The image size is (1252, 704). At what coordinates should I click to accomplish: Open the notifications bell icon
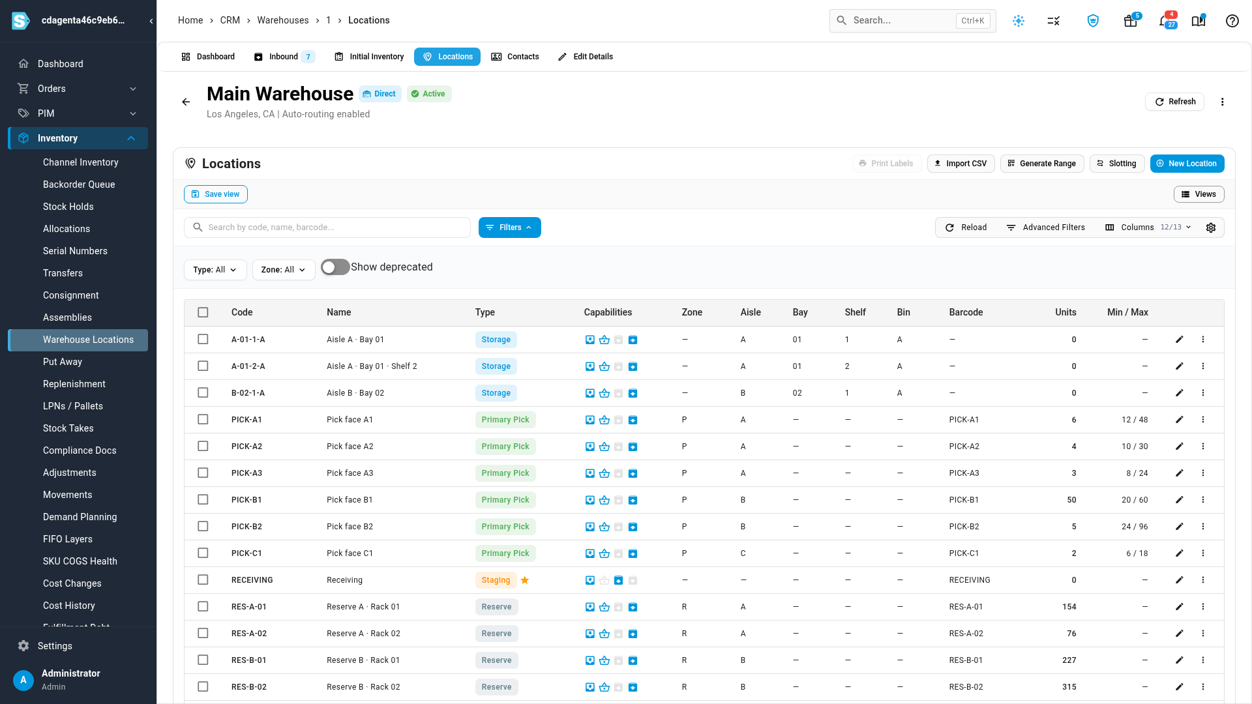[x=1164, y=21]
